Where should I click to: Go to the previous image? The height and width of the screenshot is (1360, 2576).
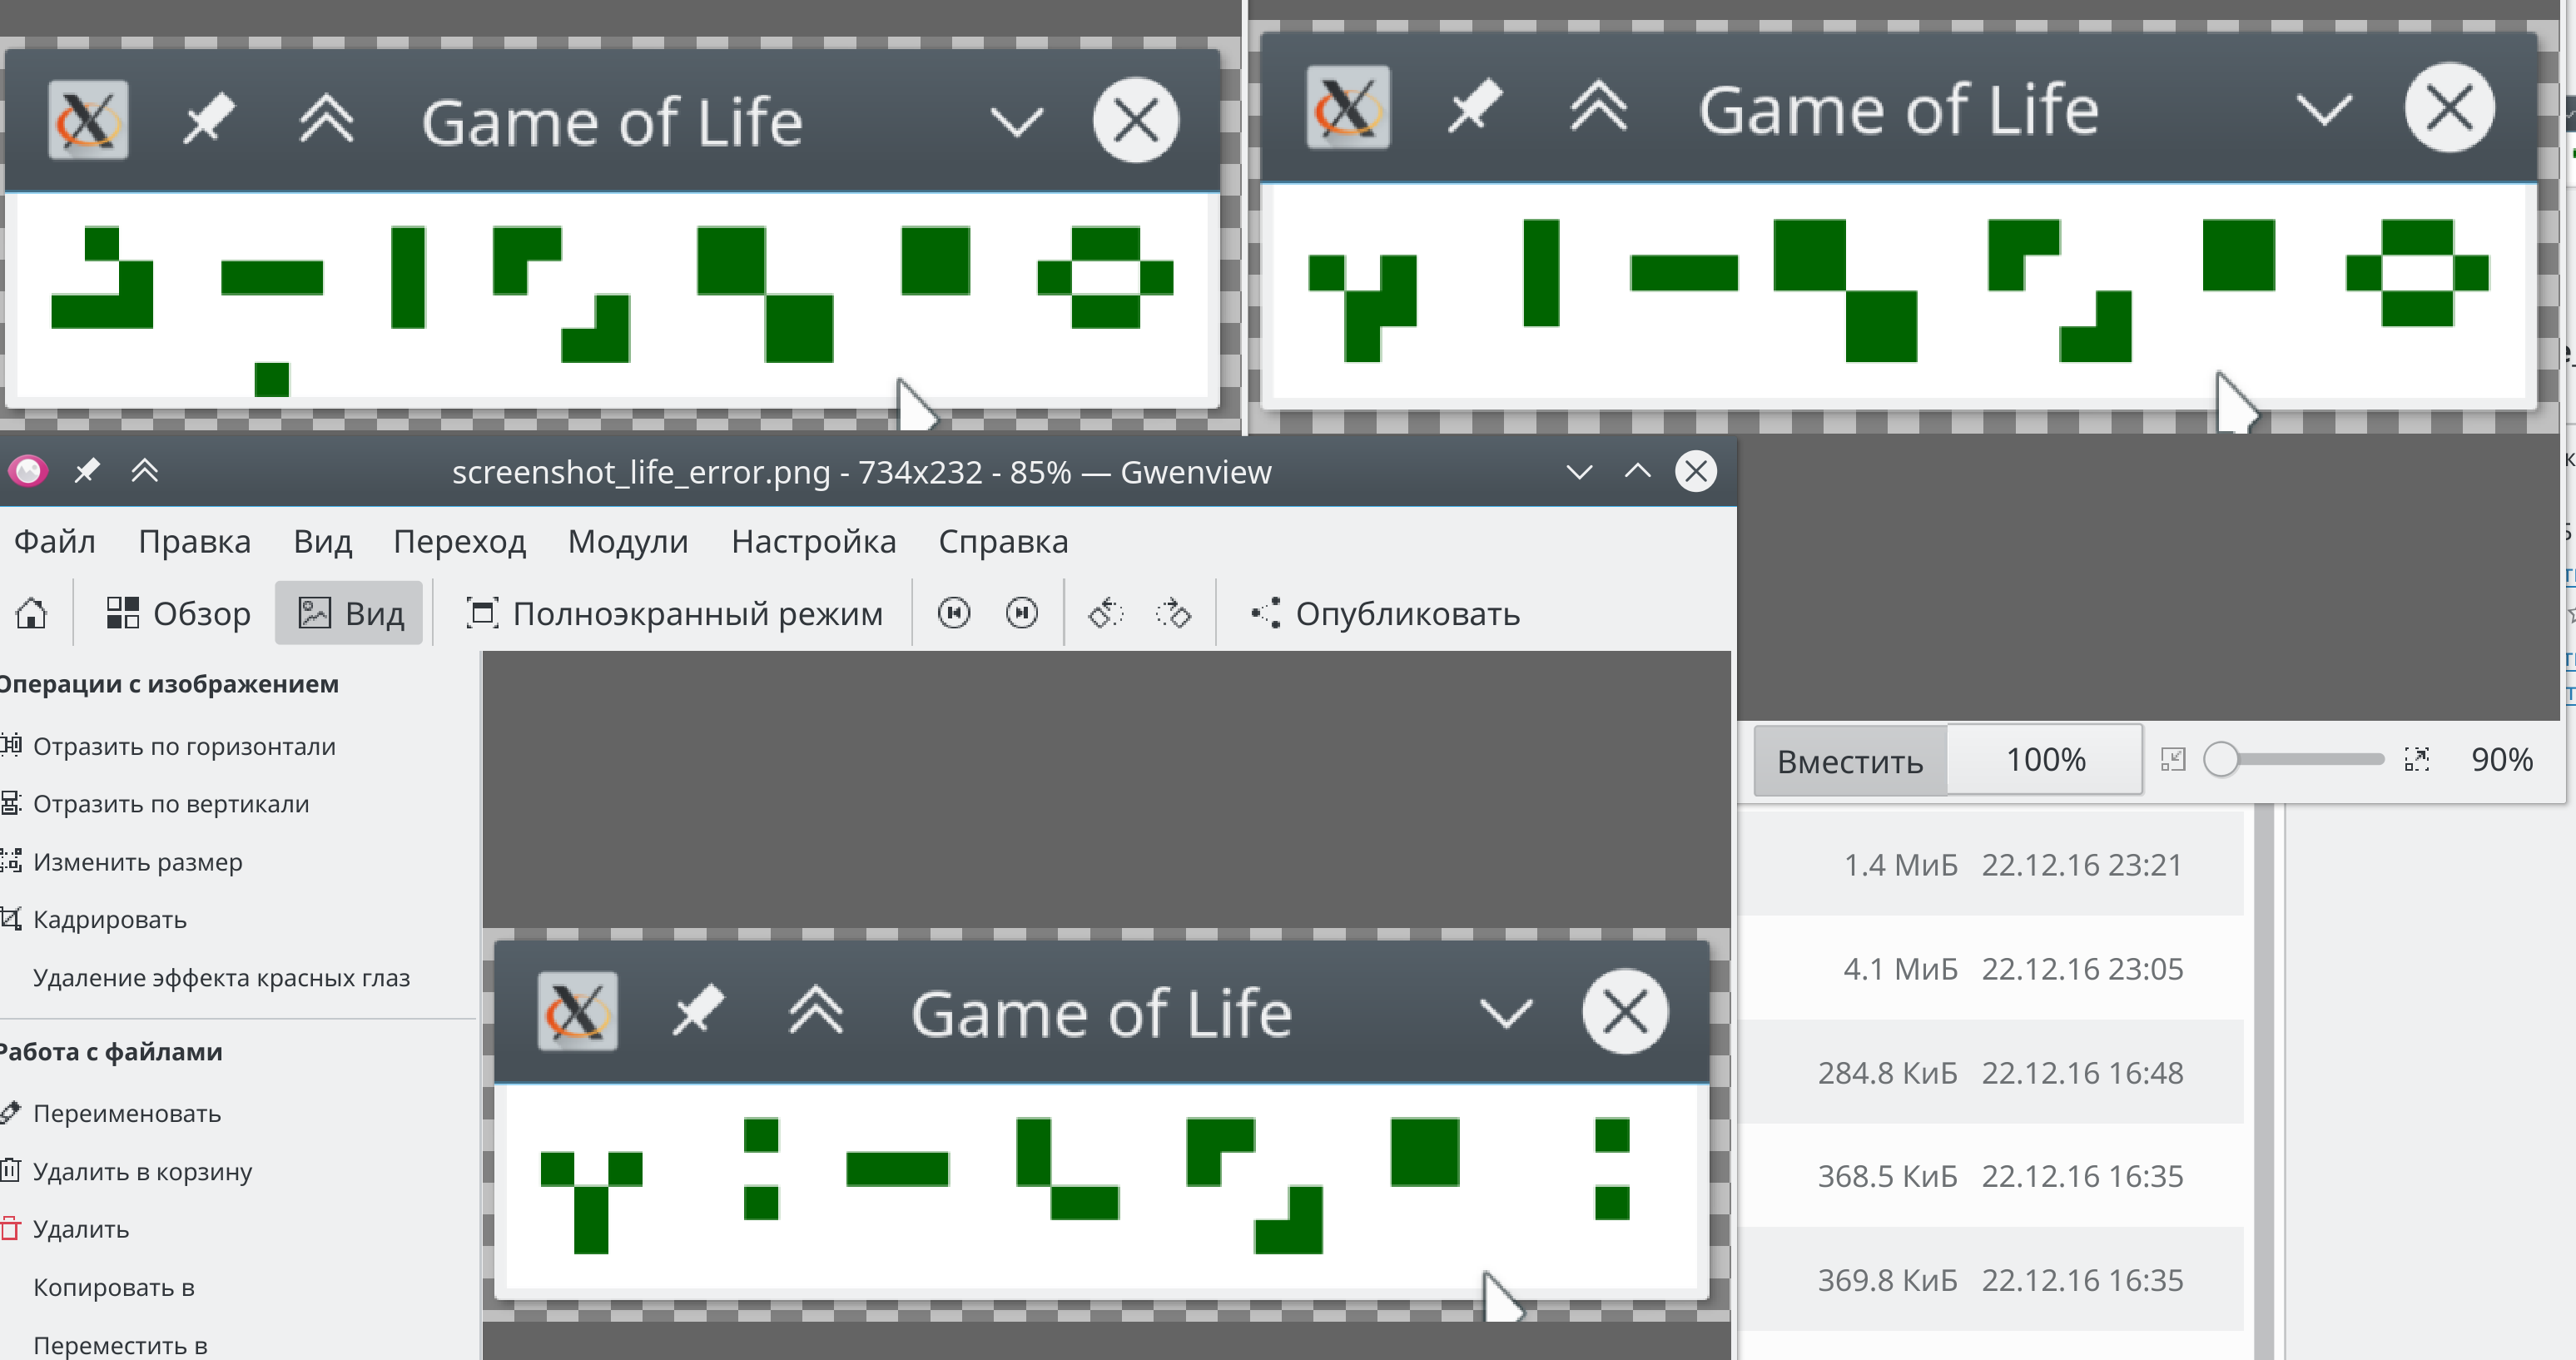pyautogui.click(x=954, y=613)
